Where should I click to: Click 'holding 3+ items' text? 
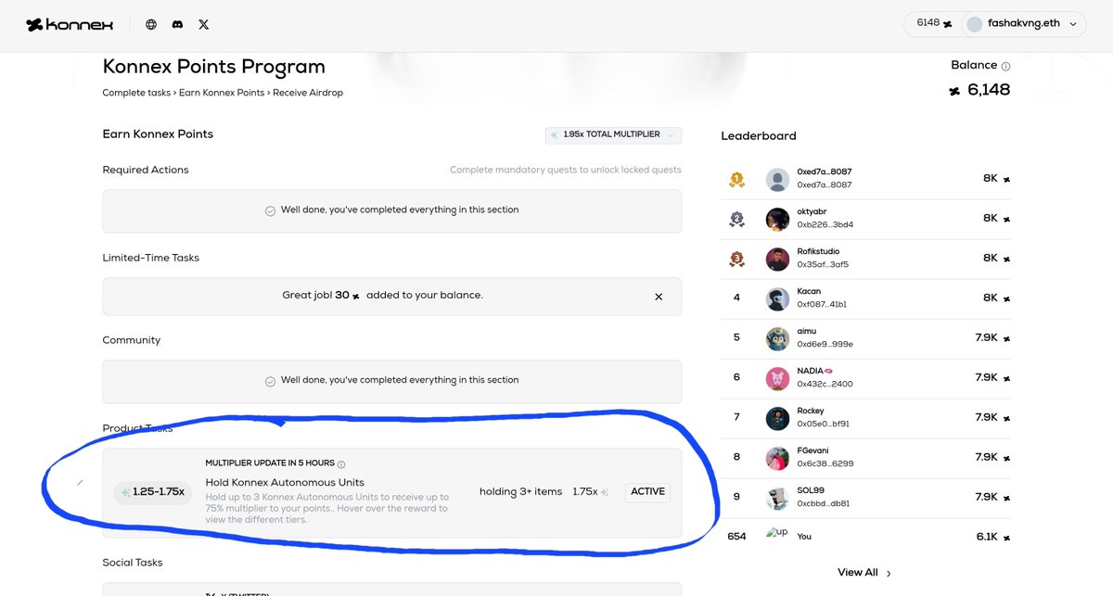point(520,492)
